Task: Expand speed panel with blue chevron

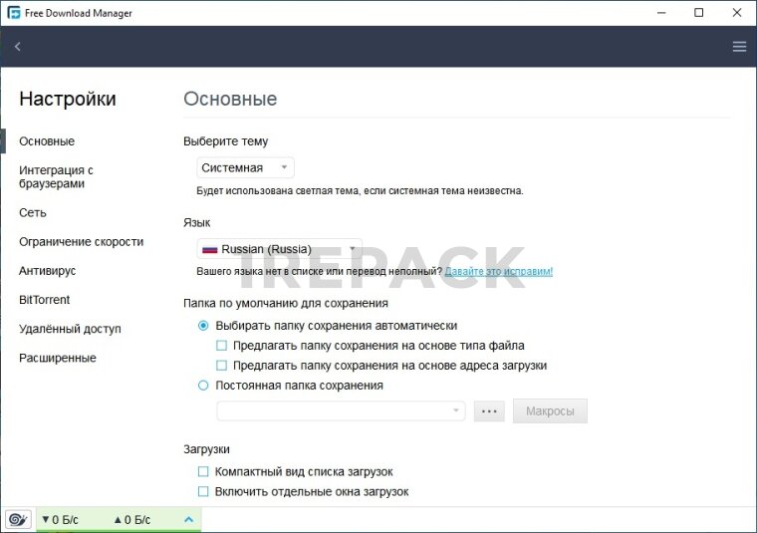Action: pyautogui.click(x=188, y=519)
